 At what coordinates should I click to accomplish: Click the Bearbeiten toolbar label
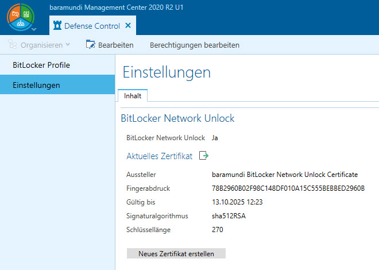[116, 45]
